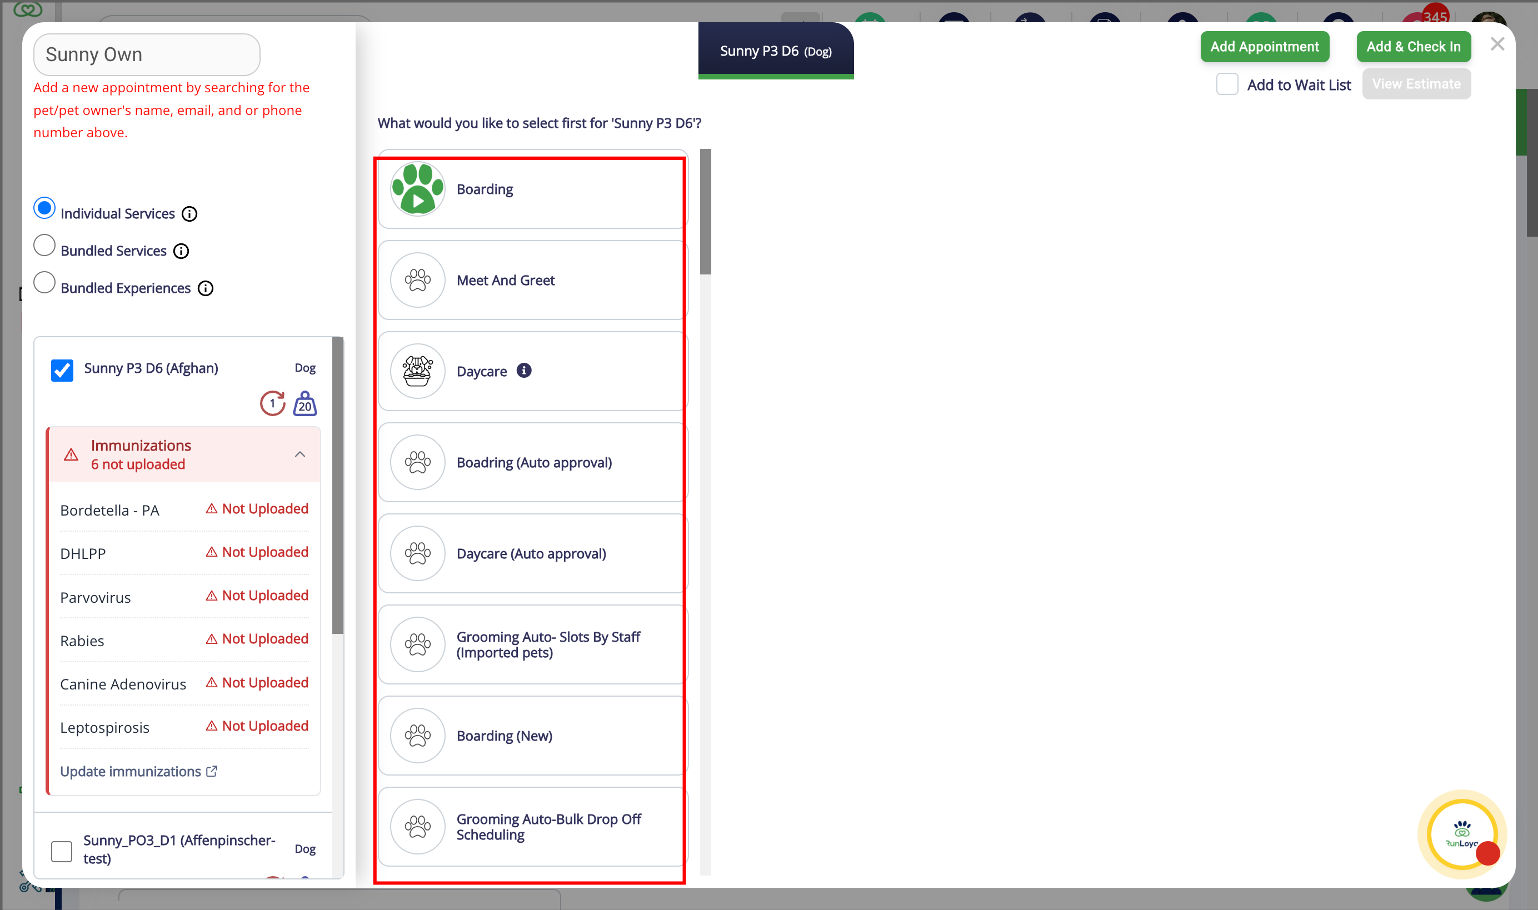Enable Add to Wait List checkbox
This screenshot has width=1538, height=910.
pyautogui.click(x=1227, y=84)
